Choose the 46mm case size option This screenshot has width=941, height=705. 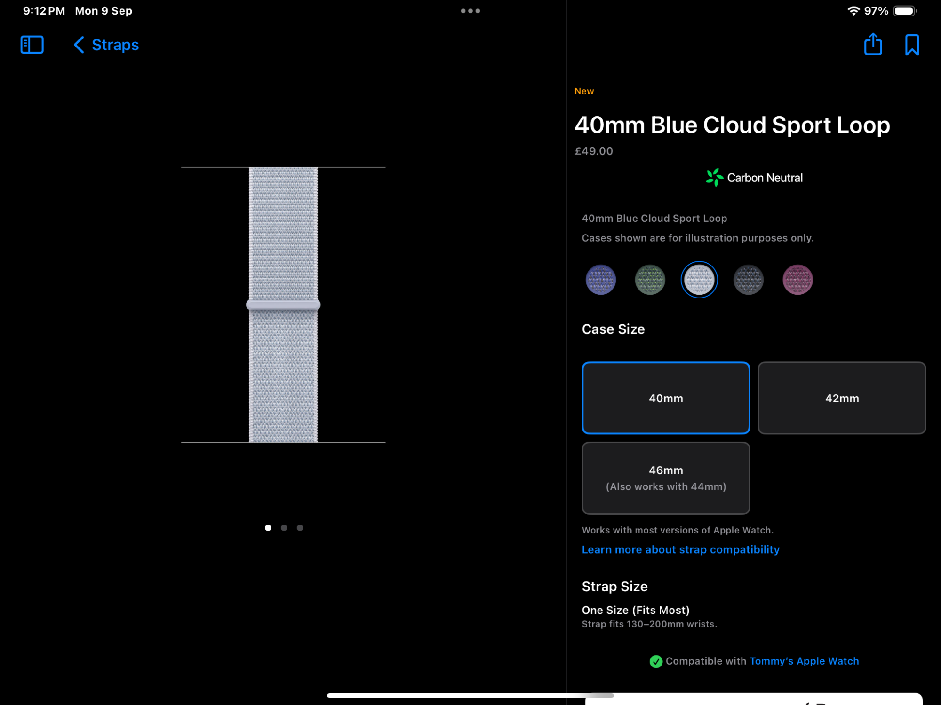(x=665, y=478)
